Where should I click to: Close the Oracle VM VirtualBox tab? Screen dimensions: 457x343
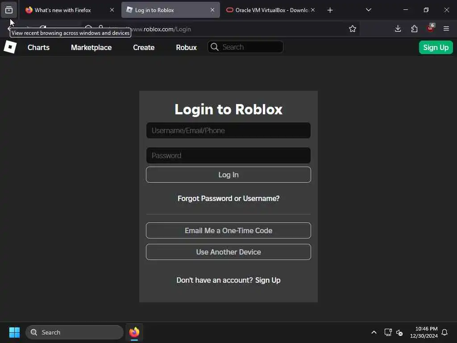pyautogui.click(x=313, y=10)
